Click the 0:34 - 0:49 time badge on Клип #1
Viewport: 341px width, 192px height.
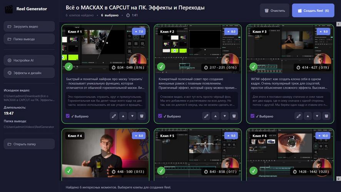[128, 68]
